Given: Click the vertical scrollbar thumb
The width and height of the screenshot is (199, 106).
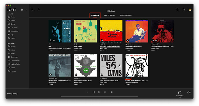Looking at the screenshot, I should click(x=193, y=43).
